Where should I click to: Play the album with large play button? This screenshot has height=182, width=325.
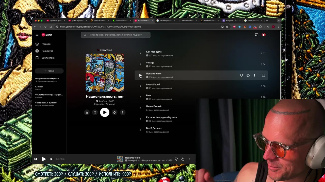tap(105, 112)
